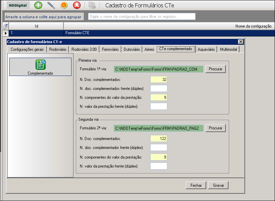Click the orange star icon in toolbar

pos(64,5)
